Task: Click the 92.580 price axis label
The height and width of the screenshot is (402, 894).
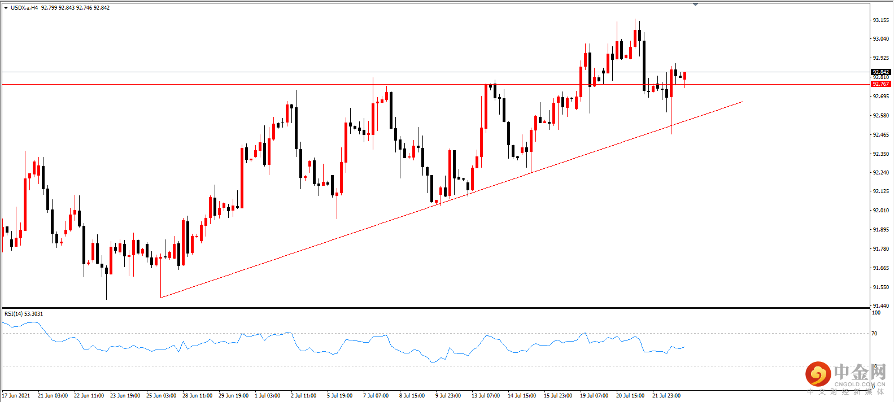Action: (x=881, y=116)
